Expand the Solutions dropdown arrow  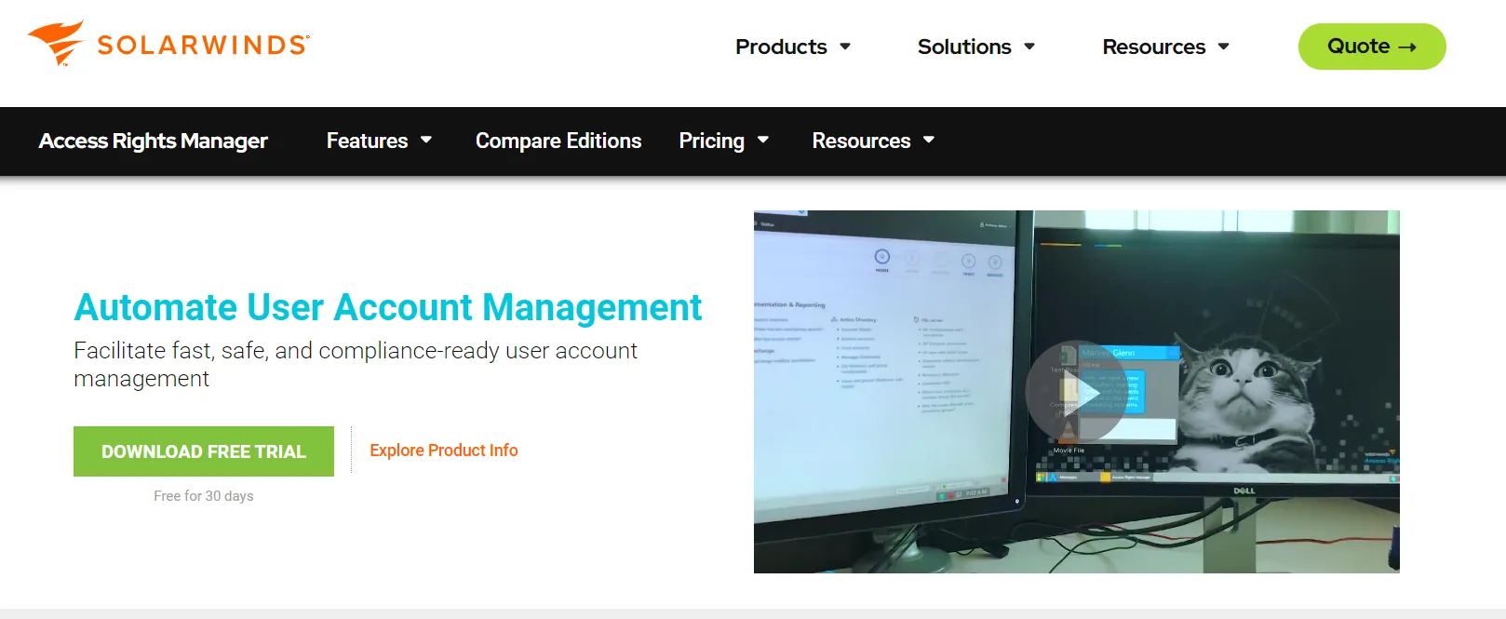click(x=1029, y=47)
